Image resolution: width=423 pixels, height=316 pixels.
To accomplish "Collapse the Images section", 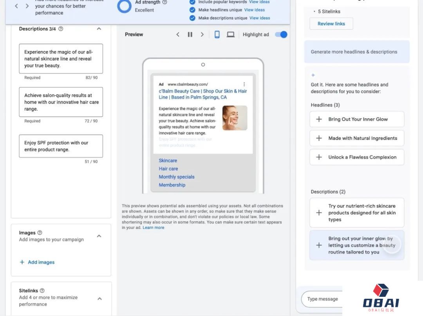I will (99, 236).
